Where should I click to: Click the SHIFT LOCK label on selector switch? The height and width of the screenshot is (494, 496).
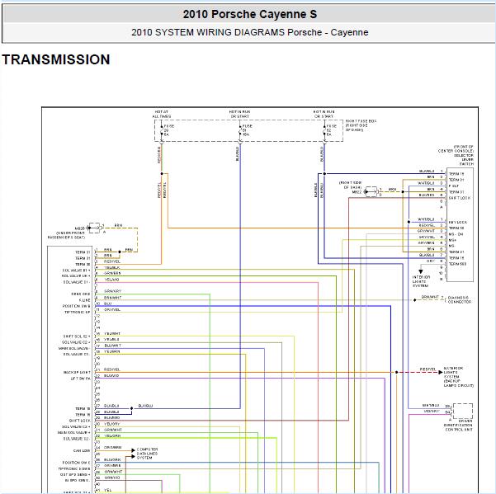click(460, 198)
